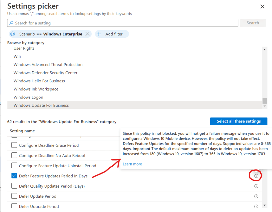272x212 pixels.
Task: Click info icon beside Defer Quality Updates
Action: coord(256,186)
